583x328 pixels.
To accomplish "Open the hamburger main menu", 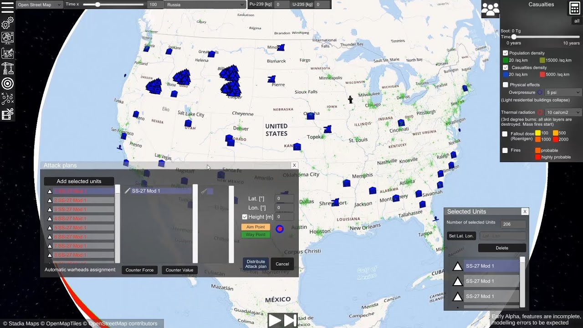I will [8, 8].
